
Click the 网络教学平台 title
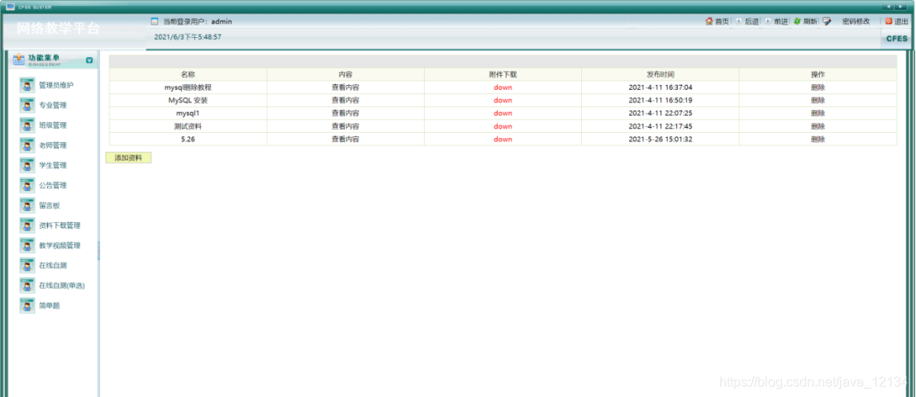click(x=59, y=29)
